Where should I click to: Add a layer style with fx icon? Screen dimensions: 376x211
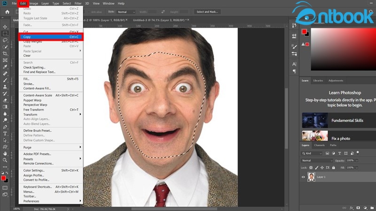[x=351, y=208]
